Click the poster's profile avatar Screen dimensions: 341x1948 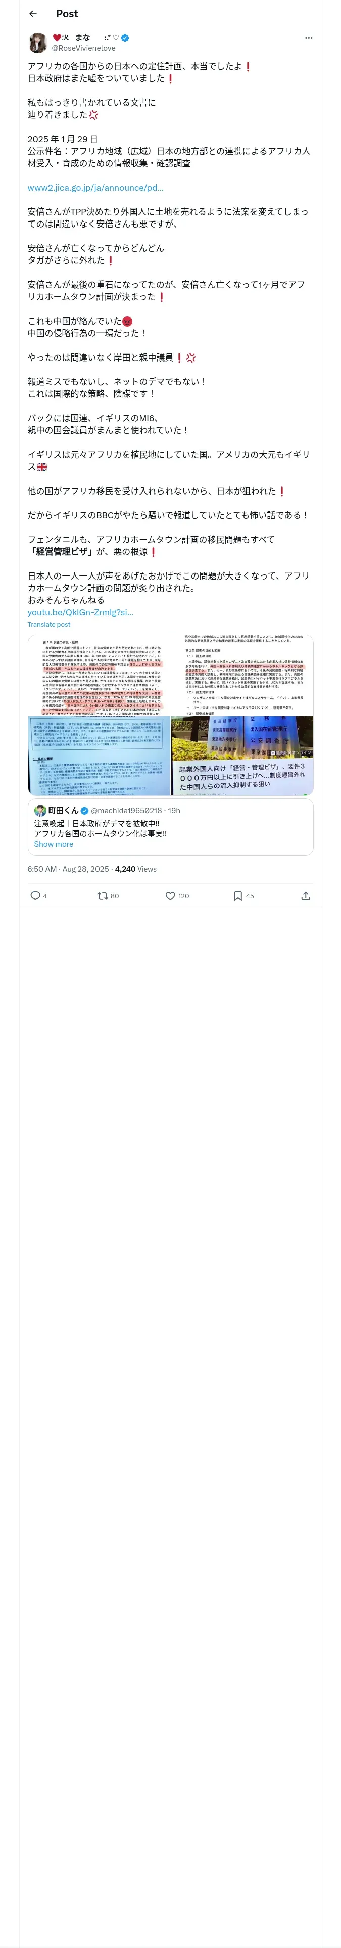click(x=38, y=42)
